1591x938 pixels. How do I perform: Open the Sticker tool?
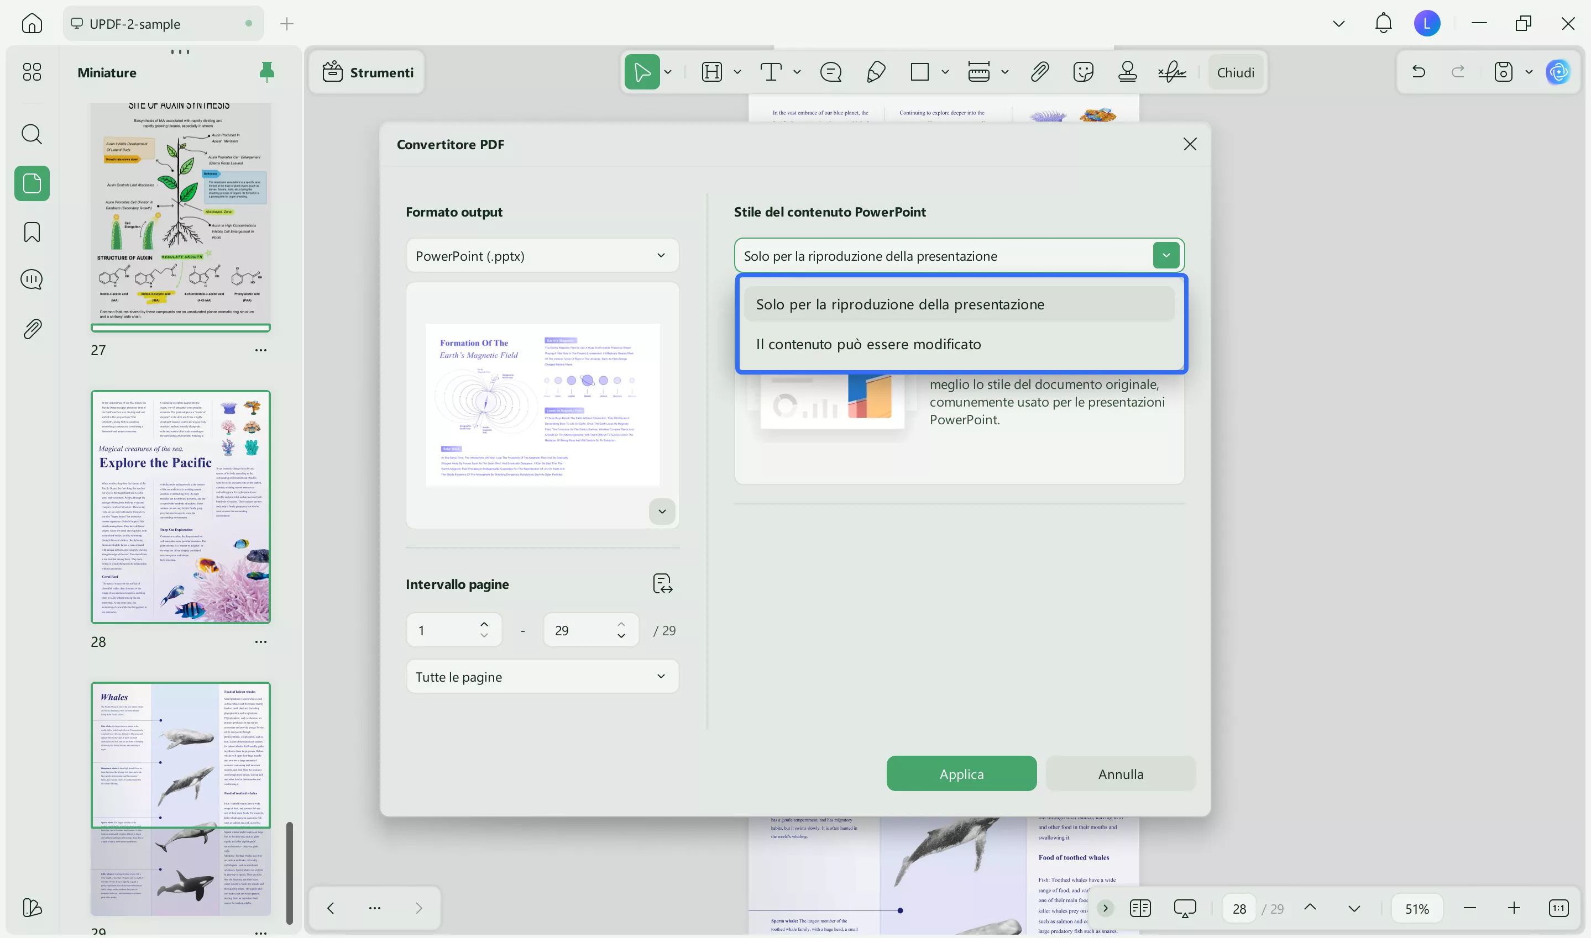pos(1083,71)
